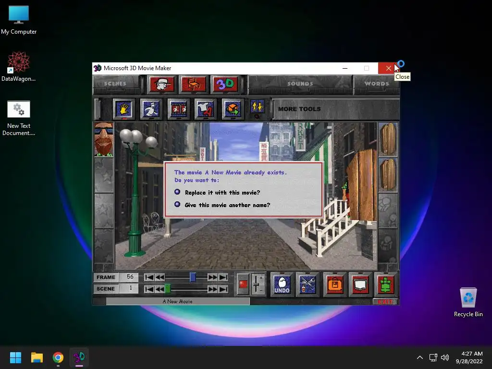Select the running-man Action tool
Screen dimensions: 492x369
(x=151, y=109)
